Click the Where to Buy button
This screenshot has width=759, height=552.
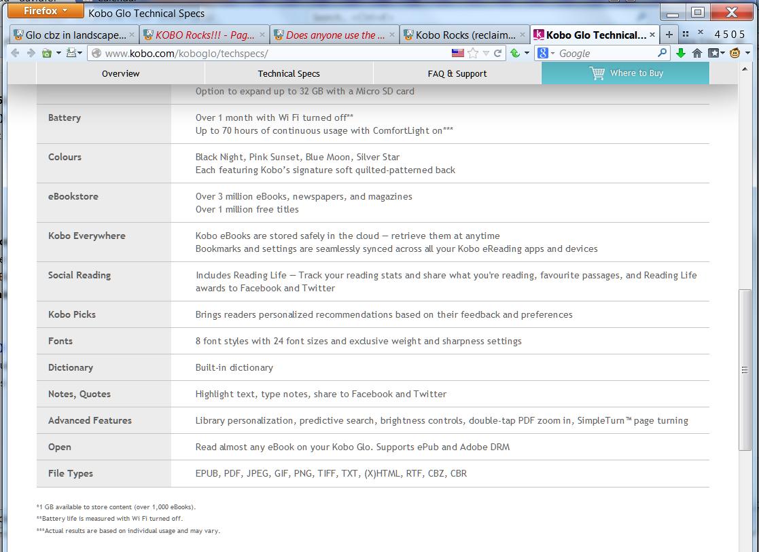pos(625,73)
